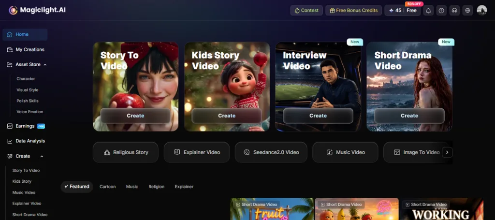Click the Explainer Video book icon
Image resolution: width=495 pixels, height=220 pixels.
(x=177, y=152)
